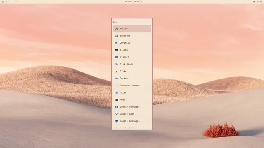This screenshot has height=148, width=264.
Task: Click the Disk Usage icon
Action: tap(116, 64)
